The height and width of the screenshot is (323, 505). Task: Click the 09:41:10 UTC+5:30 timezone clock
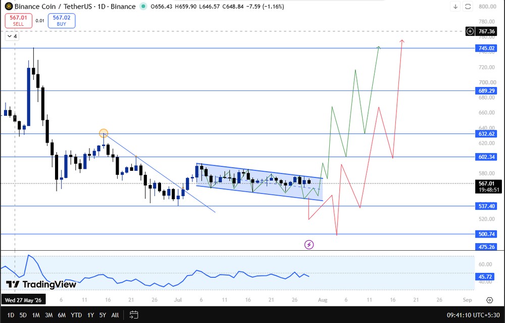pyautogui.click(x=473, y=315)
